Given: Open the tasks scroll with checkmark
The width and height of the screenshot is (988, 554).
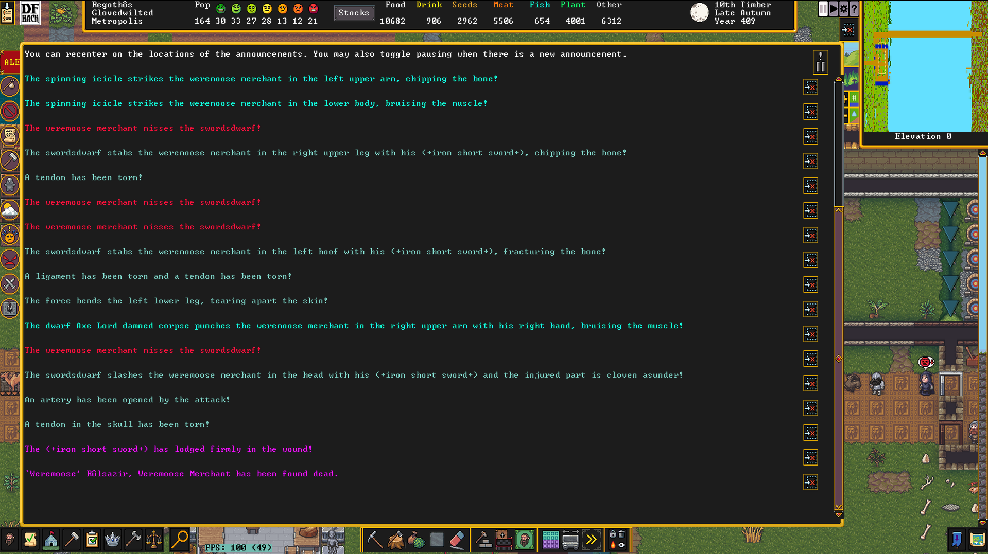Looking at the screenshot, I should click(x=30, y=540).
